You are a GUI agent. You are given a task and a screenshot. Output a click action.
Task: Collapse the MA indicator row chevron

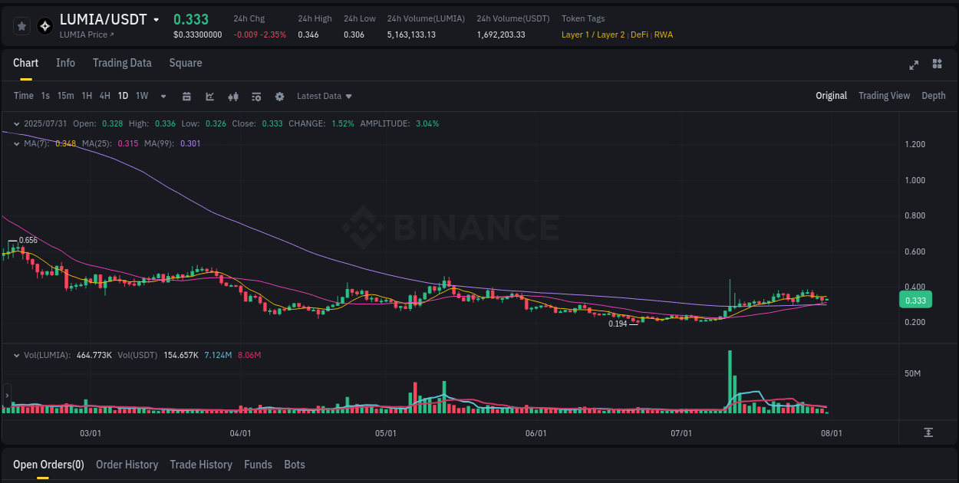click(x=16, y=143)
